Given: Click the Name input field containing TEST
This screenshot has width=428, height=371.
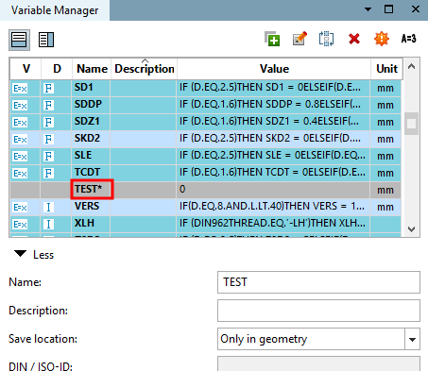Looking at the screenshot, I should click(318, 282).
